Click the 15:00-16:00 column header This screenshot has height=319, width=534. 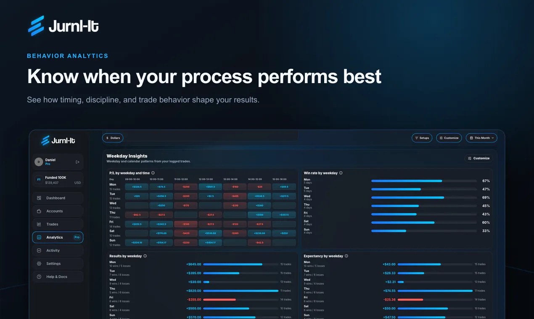[x=280, y=179]
